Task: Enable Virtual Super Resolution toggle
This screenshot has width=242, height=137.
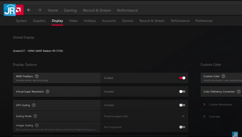Action: (182, 92)
